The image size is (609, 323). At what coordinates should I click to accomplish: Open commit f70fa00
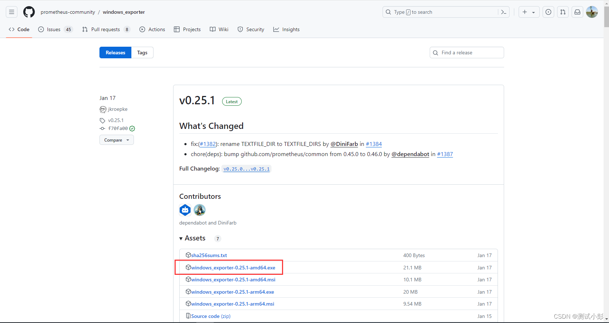pos(118,129)
